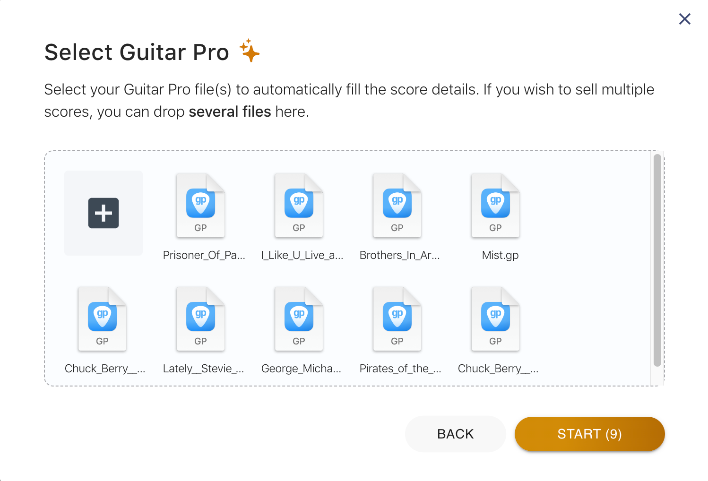
Task: Choose the Brothers_In_Ar... GP file icon
Action: pos(397,206)
